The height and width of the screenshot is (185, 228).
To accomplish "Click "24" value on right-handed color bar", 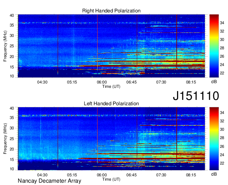I will point(222,65).
